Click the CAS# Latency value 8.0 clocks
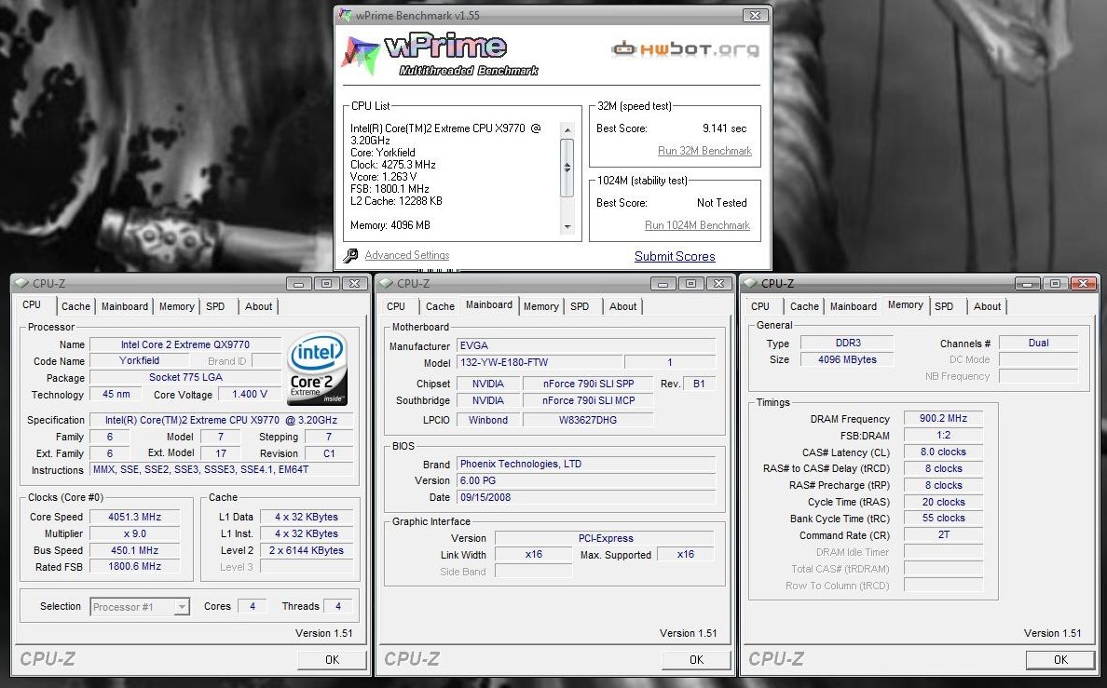 point(943,452)
